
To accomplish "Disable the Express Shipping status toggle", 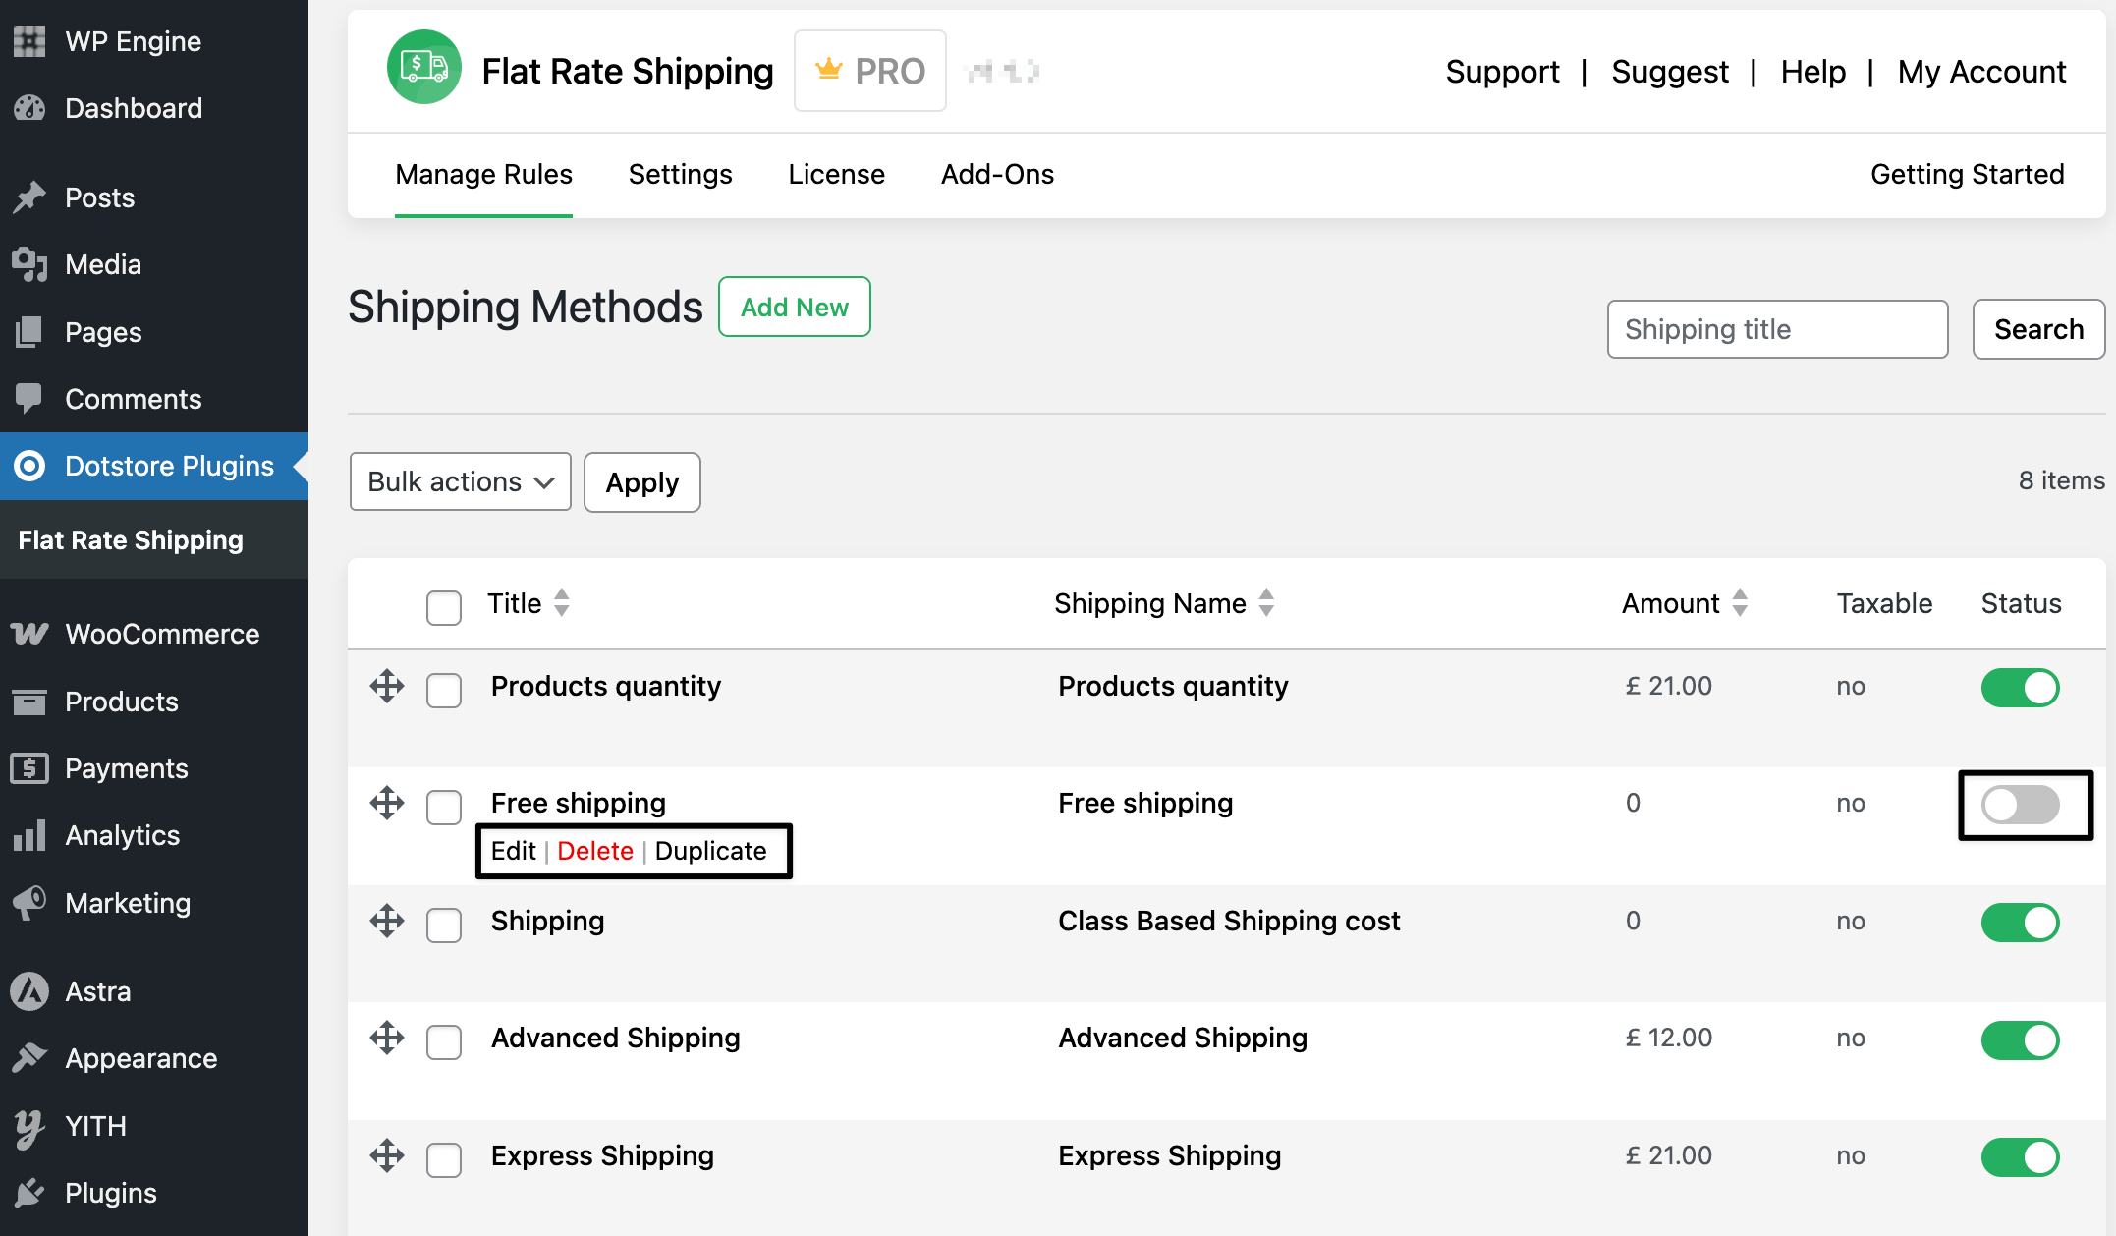I will click(2020, 1157).
